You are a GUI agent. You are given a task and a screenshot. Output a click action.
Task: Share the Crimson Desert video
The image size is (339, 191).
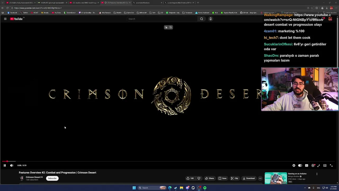point(209,178)
